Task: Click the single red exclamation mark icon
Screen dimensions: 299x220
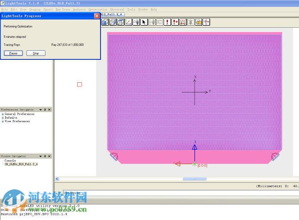Action: click(167, 22)
